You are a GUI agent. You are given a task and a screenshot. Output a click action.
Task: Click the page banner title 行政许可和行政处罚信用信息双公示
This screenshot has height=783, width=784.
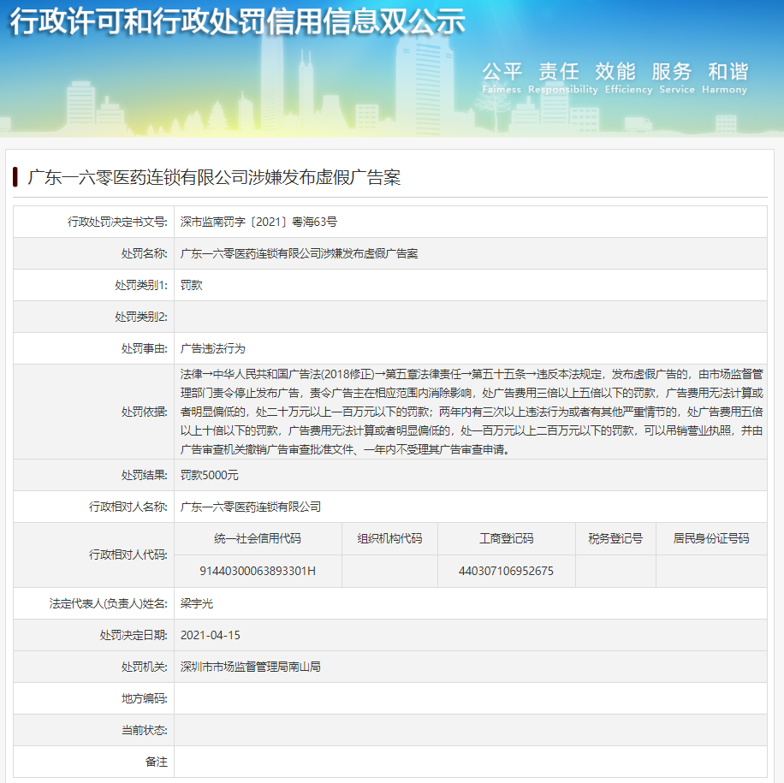pos(237,21)
